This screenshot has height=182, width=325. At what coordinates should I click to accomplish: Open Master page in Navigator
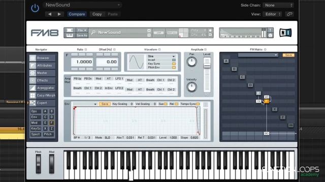pyautogui.click(x=42, y=73)
